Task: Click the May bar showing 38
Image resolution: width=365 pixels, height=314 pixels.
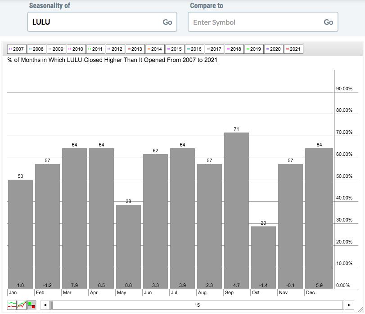Action: click(x=128, y=246)
